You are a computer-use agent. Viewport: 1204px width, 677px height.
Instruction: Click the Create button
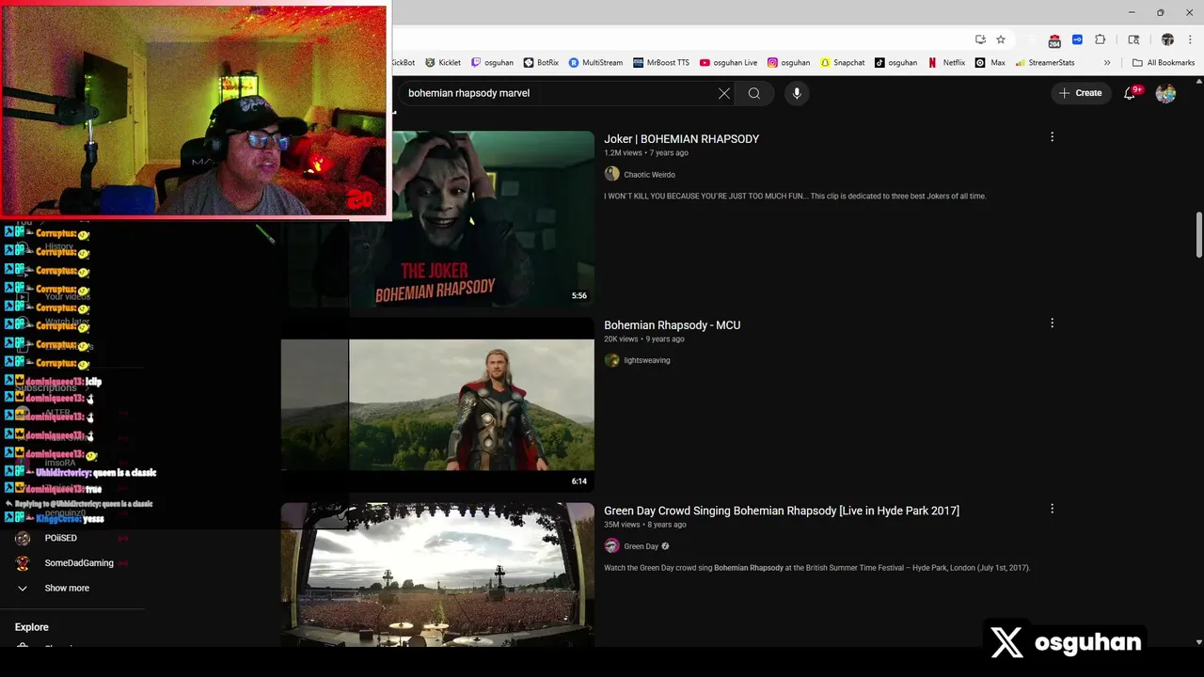pos(1080,93)
